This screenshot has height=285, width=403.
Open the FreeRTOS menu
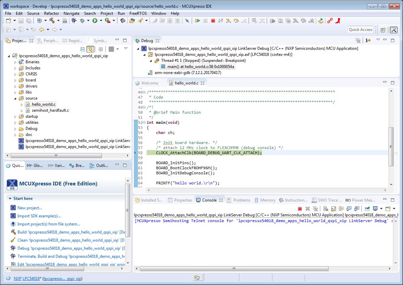138,13
